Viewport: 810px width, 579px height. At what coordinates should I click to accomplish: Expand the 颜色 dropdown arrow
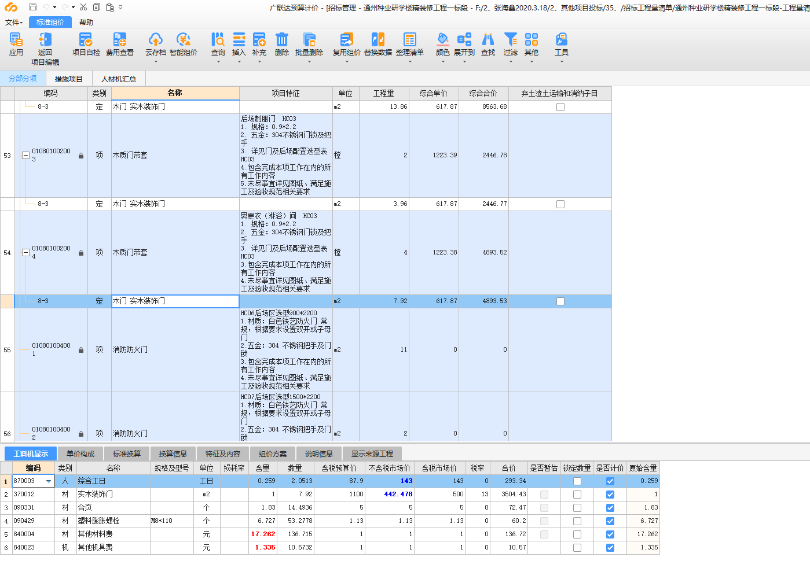(443, 61)
